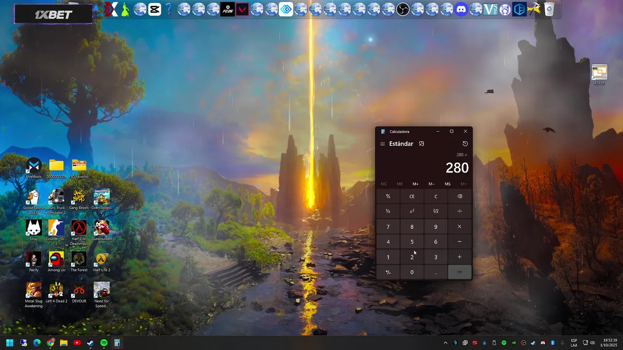623x350 pixels.
Task: Toggle calculator keep-on-top mode icon
Action: [421, 144]
